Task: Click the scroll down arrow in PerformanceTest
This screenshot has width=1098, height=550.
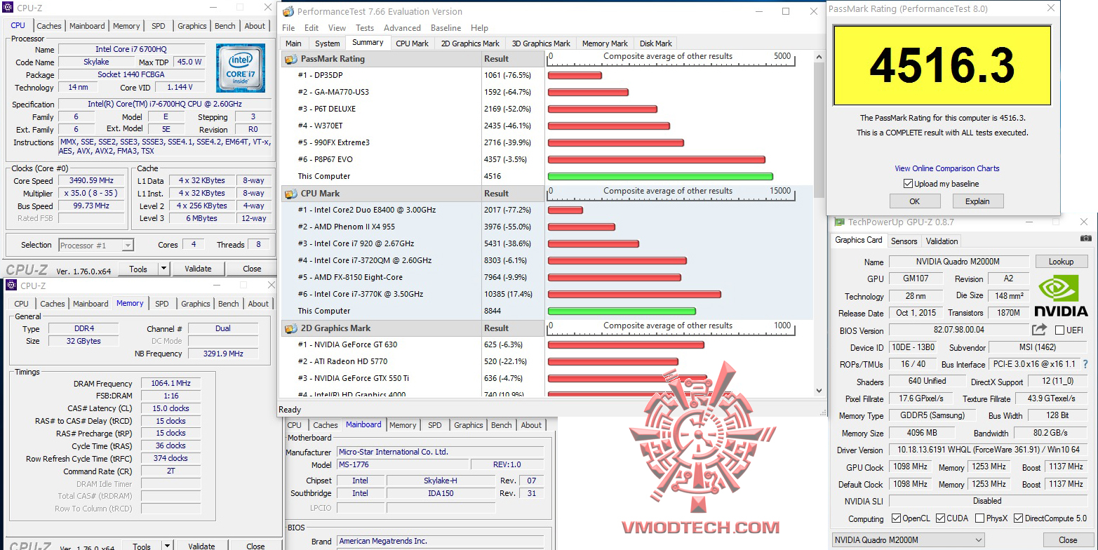Action: [819, 391]
